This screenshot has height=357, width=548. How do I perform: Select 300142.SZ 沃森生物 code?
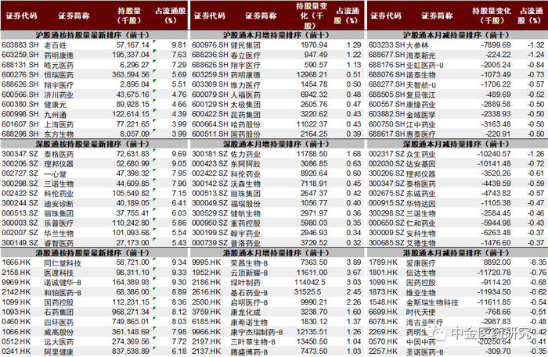(210, 184)
